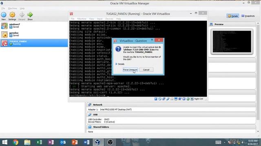Select the windows7 virtual machine
The height and width of the screenshot is (146, 261).
34,26
